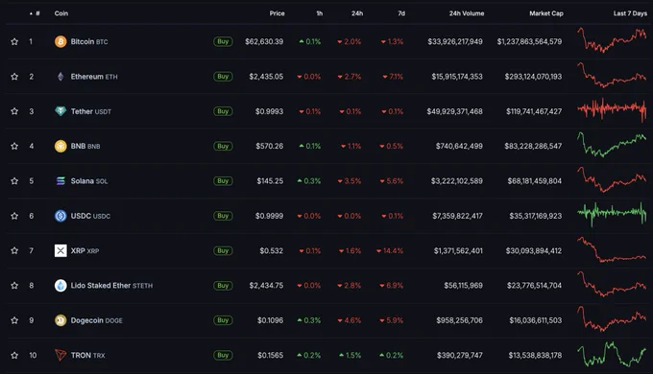Click the Buy button for TRON
This screenshot has width=653, height=374.
pyautogui.click(x=223, y=355)
